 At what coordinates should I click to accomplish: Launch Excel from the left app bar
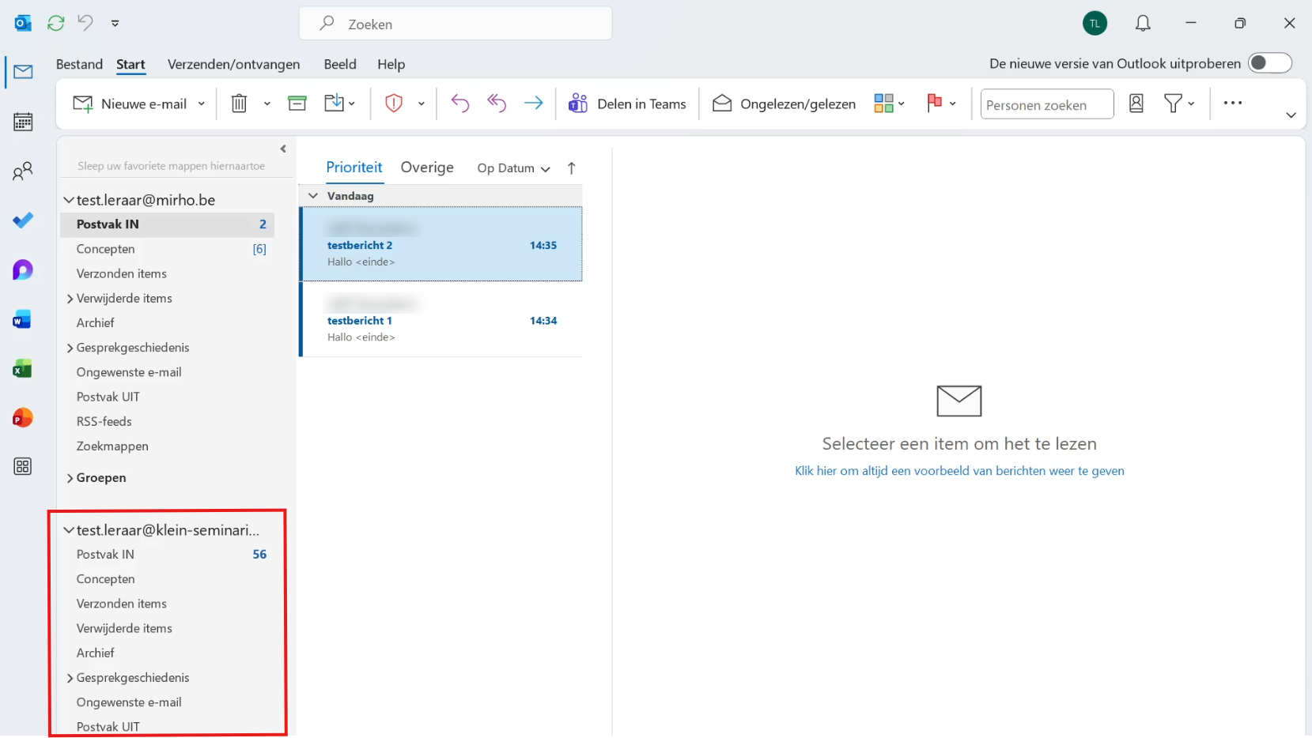click(x=23, y=369)
